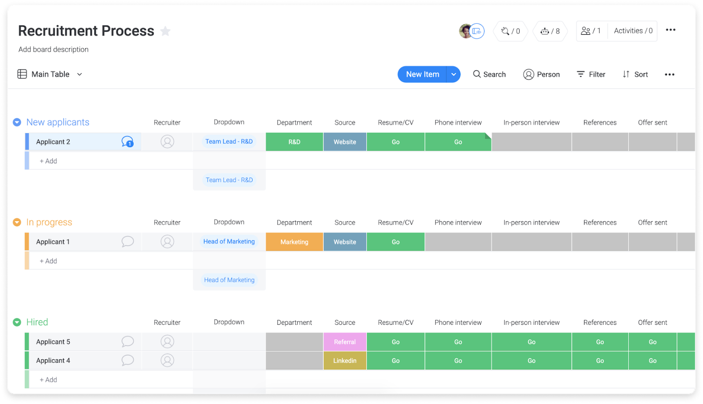Image resolution: width=703 pixels, height=404 pixels.
Task: Click the New Item button
Action: [x=422, y=74]
